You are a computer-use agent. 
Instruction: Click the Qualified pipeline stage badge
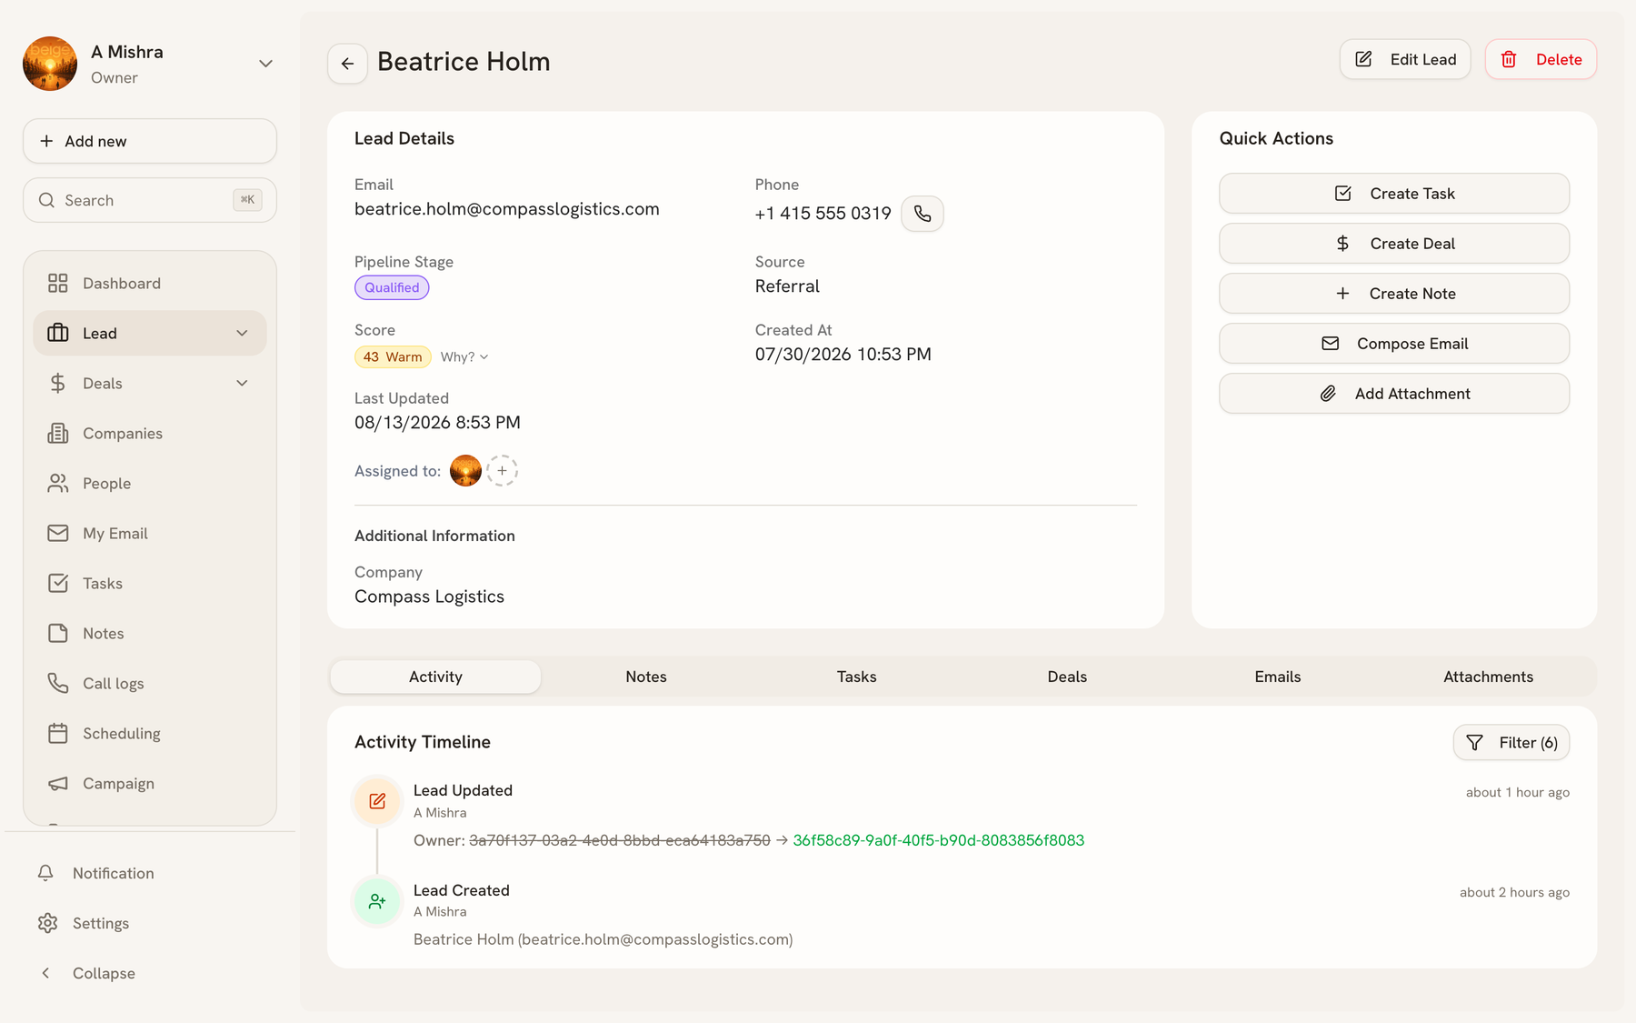coord(392,288)
